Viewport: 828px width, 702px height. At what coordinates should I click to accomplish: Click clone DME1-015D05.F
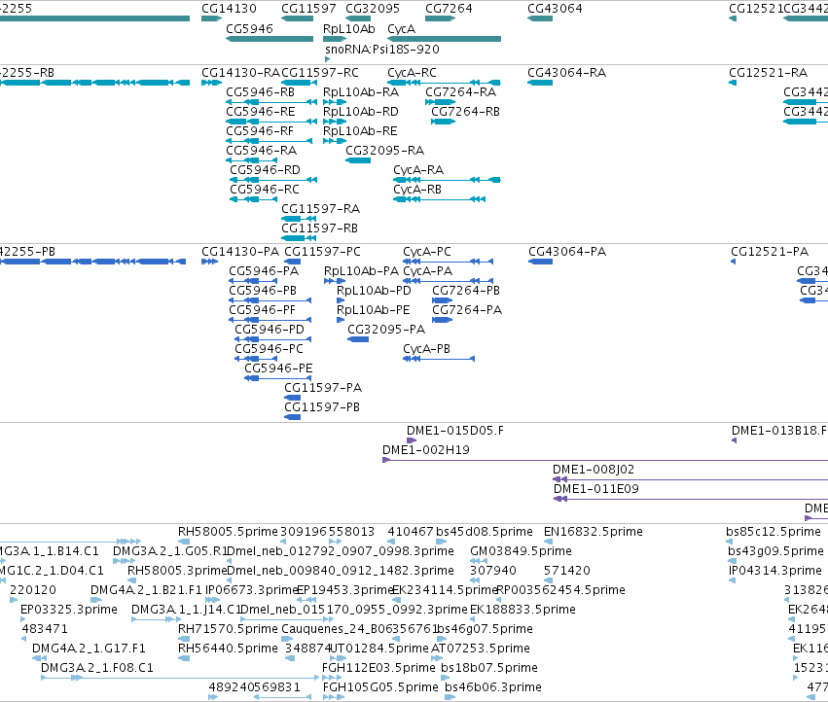pos(454,431)
